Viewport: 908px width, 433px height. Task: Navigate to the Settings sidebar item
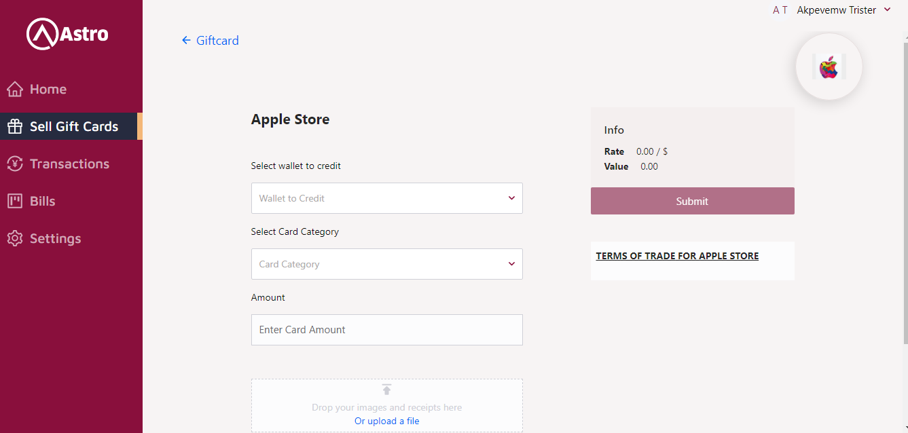coord(55,238)
